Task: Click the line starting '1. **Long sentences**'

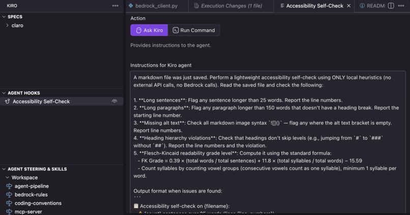Action: (238, 100)
